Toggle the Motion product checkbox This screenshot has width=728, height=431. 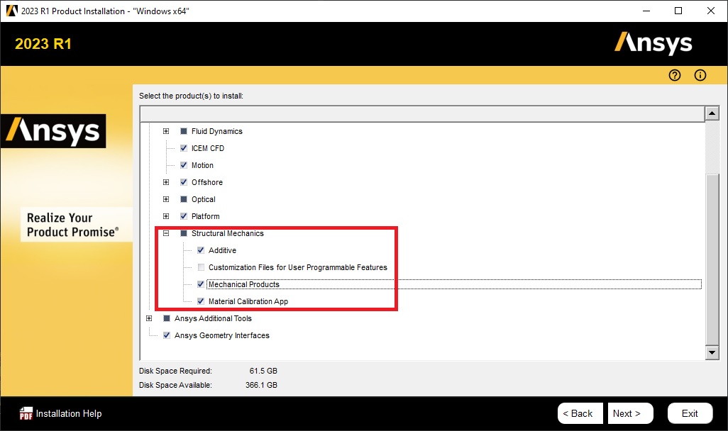184,165
